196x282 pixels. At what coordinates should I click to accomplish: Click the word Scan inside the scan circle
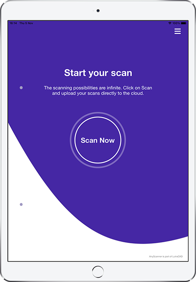coord(89,140)
